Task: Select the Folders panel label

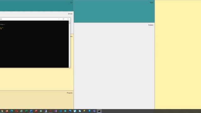Action: pos(151,25)
